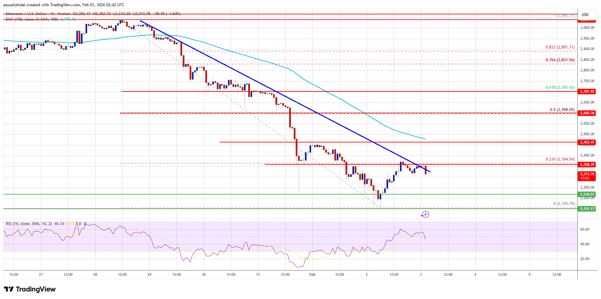Screen dimensions: 601x299
Task: Click the 2,358.39 red price label
Action: (x=587, y=164)
